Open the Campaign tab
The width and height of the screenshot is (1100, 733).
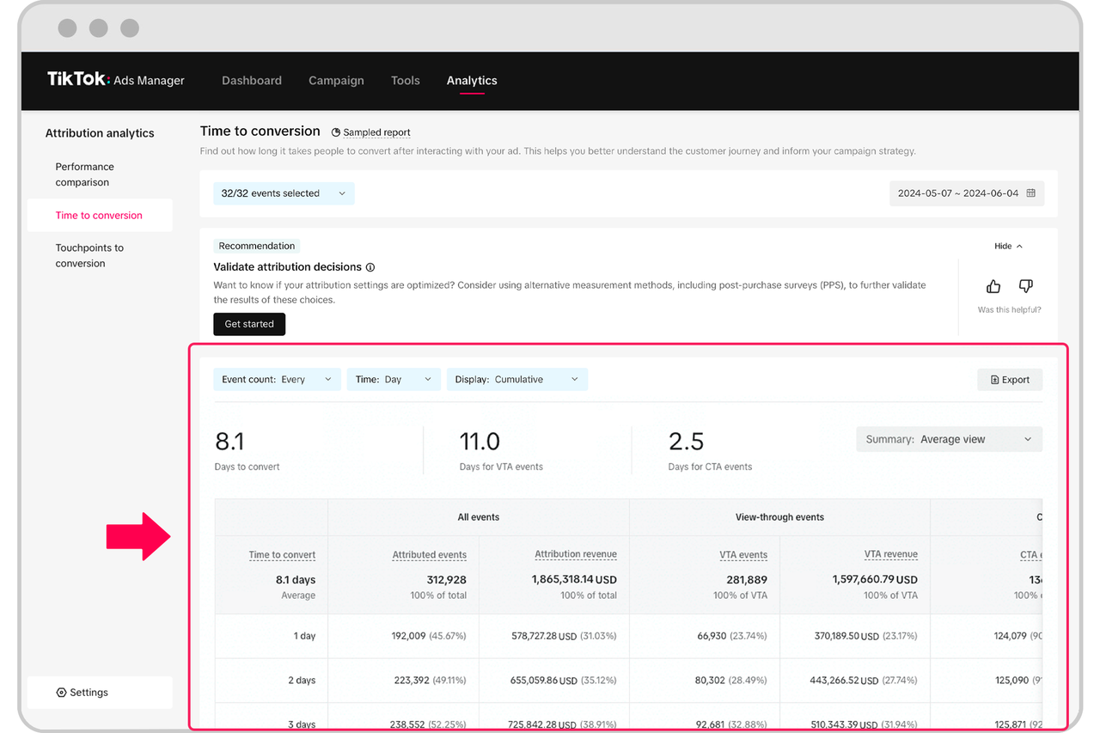[x=336, y=81]
